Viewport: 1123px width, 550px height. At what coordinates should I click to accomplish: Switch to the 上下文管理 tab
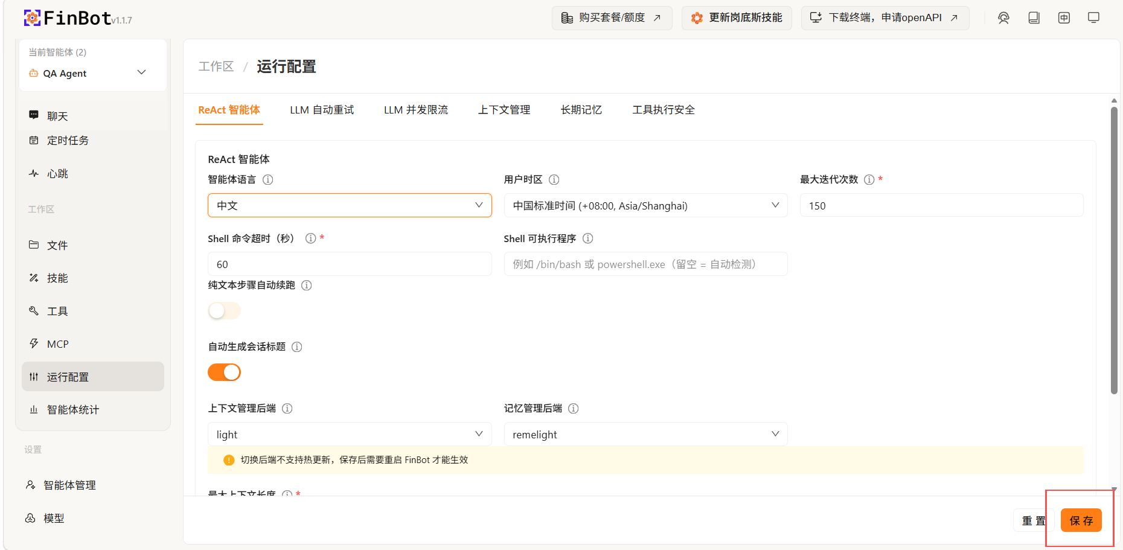pos(504,110)
